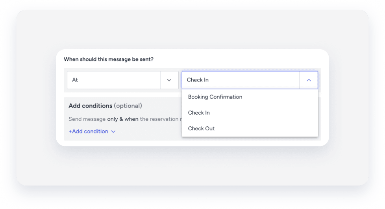Click the Check In selected value field
This screenshot has width=385, height=209.
tap(240, 80)
